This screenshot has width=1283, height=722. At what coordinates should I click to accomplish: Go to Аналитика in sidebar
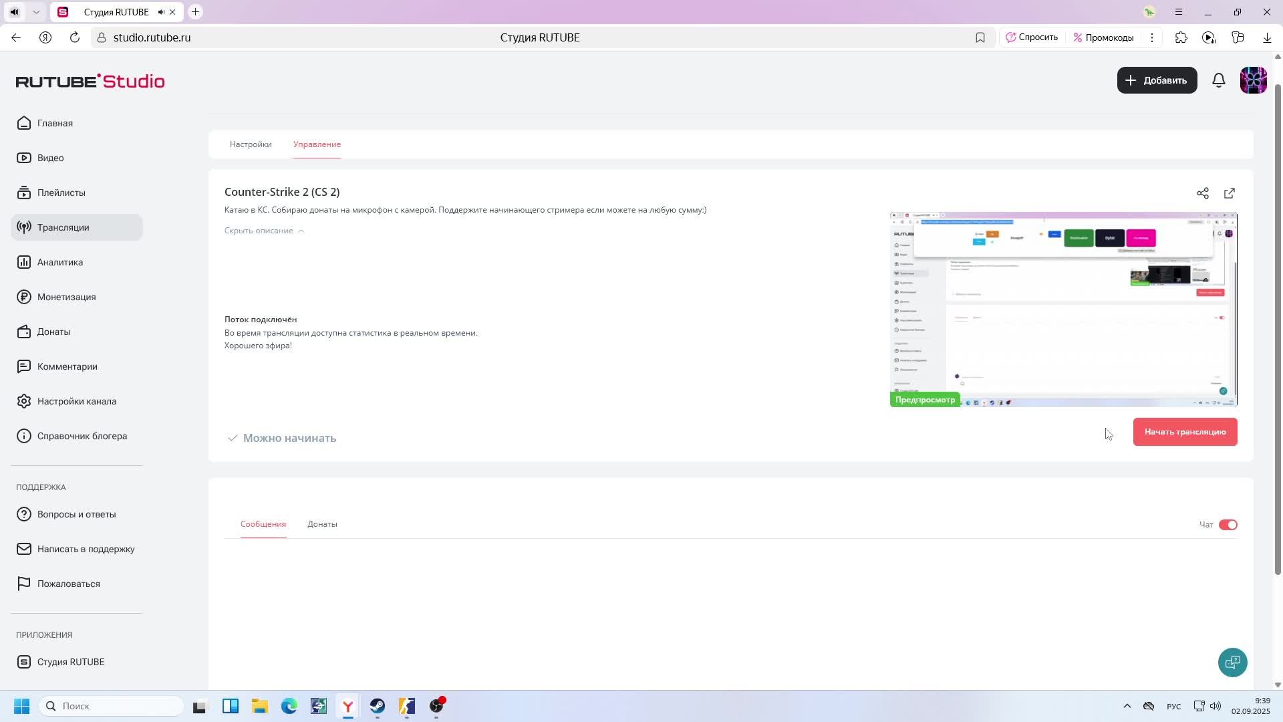point(60,262)
